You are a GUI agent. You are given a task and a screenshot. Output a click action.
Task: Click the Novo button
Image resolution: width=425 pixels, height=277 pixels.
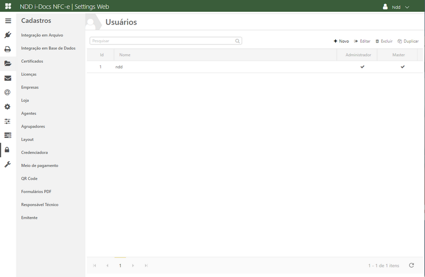click(x=341, y=41)
